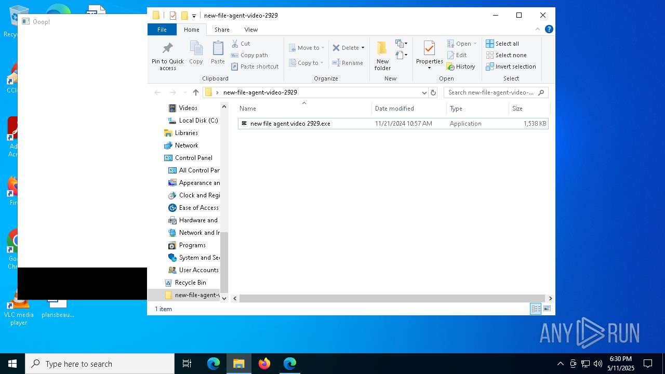
Task: Launch Firefox from taskbar
Action: click(x=264, y=364)
